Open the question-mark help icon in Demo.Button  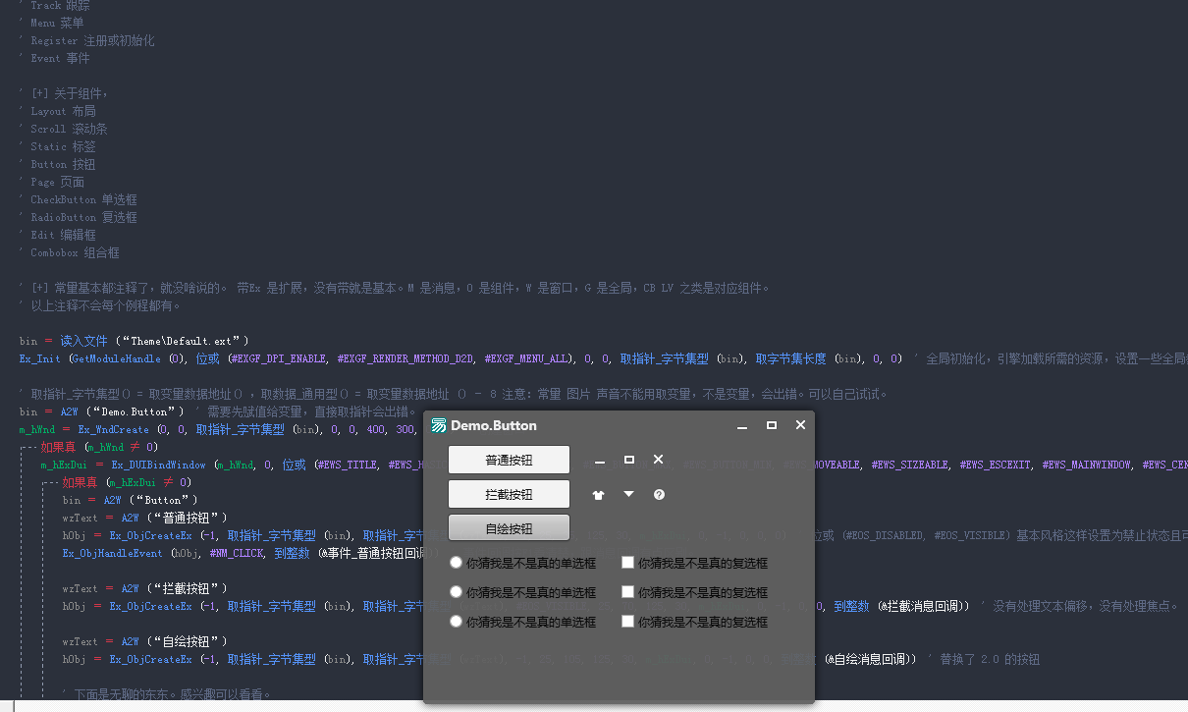(x=659, y=494)
